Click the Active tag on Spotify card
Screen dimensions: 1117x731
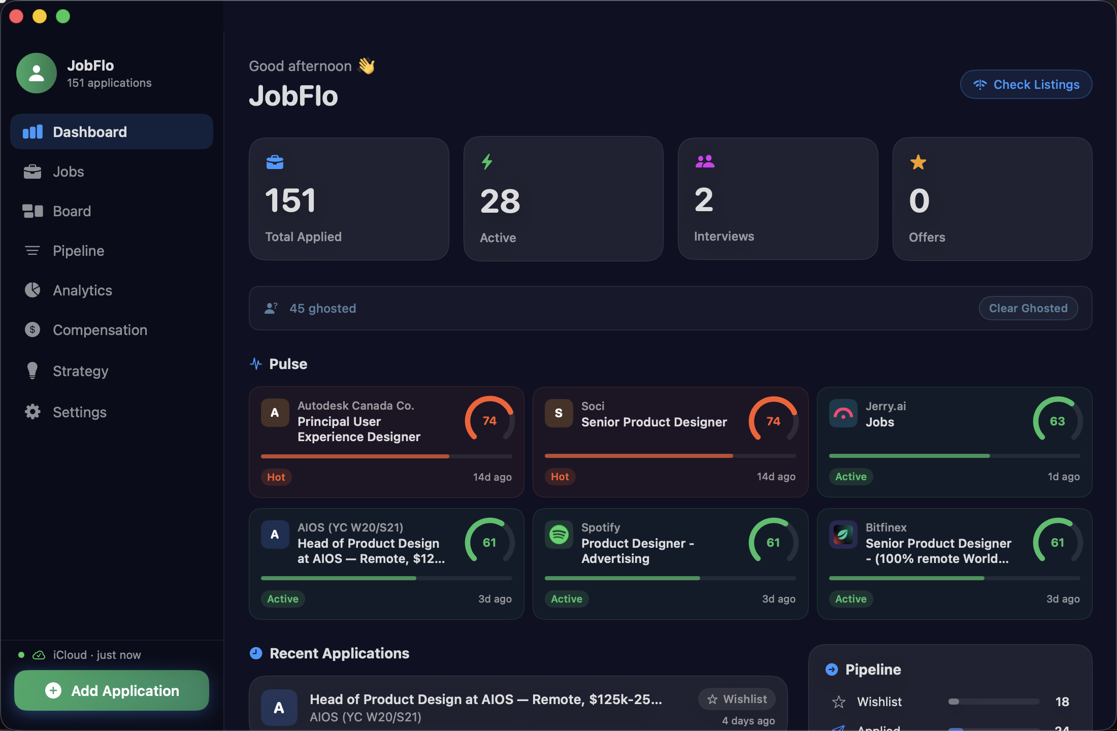point(567,599)
